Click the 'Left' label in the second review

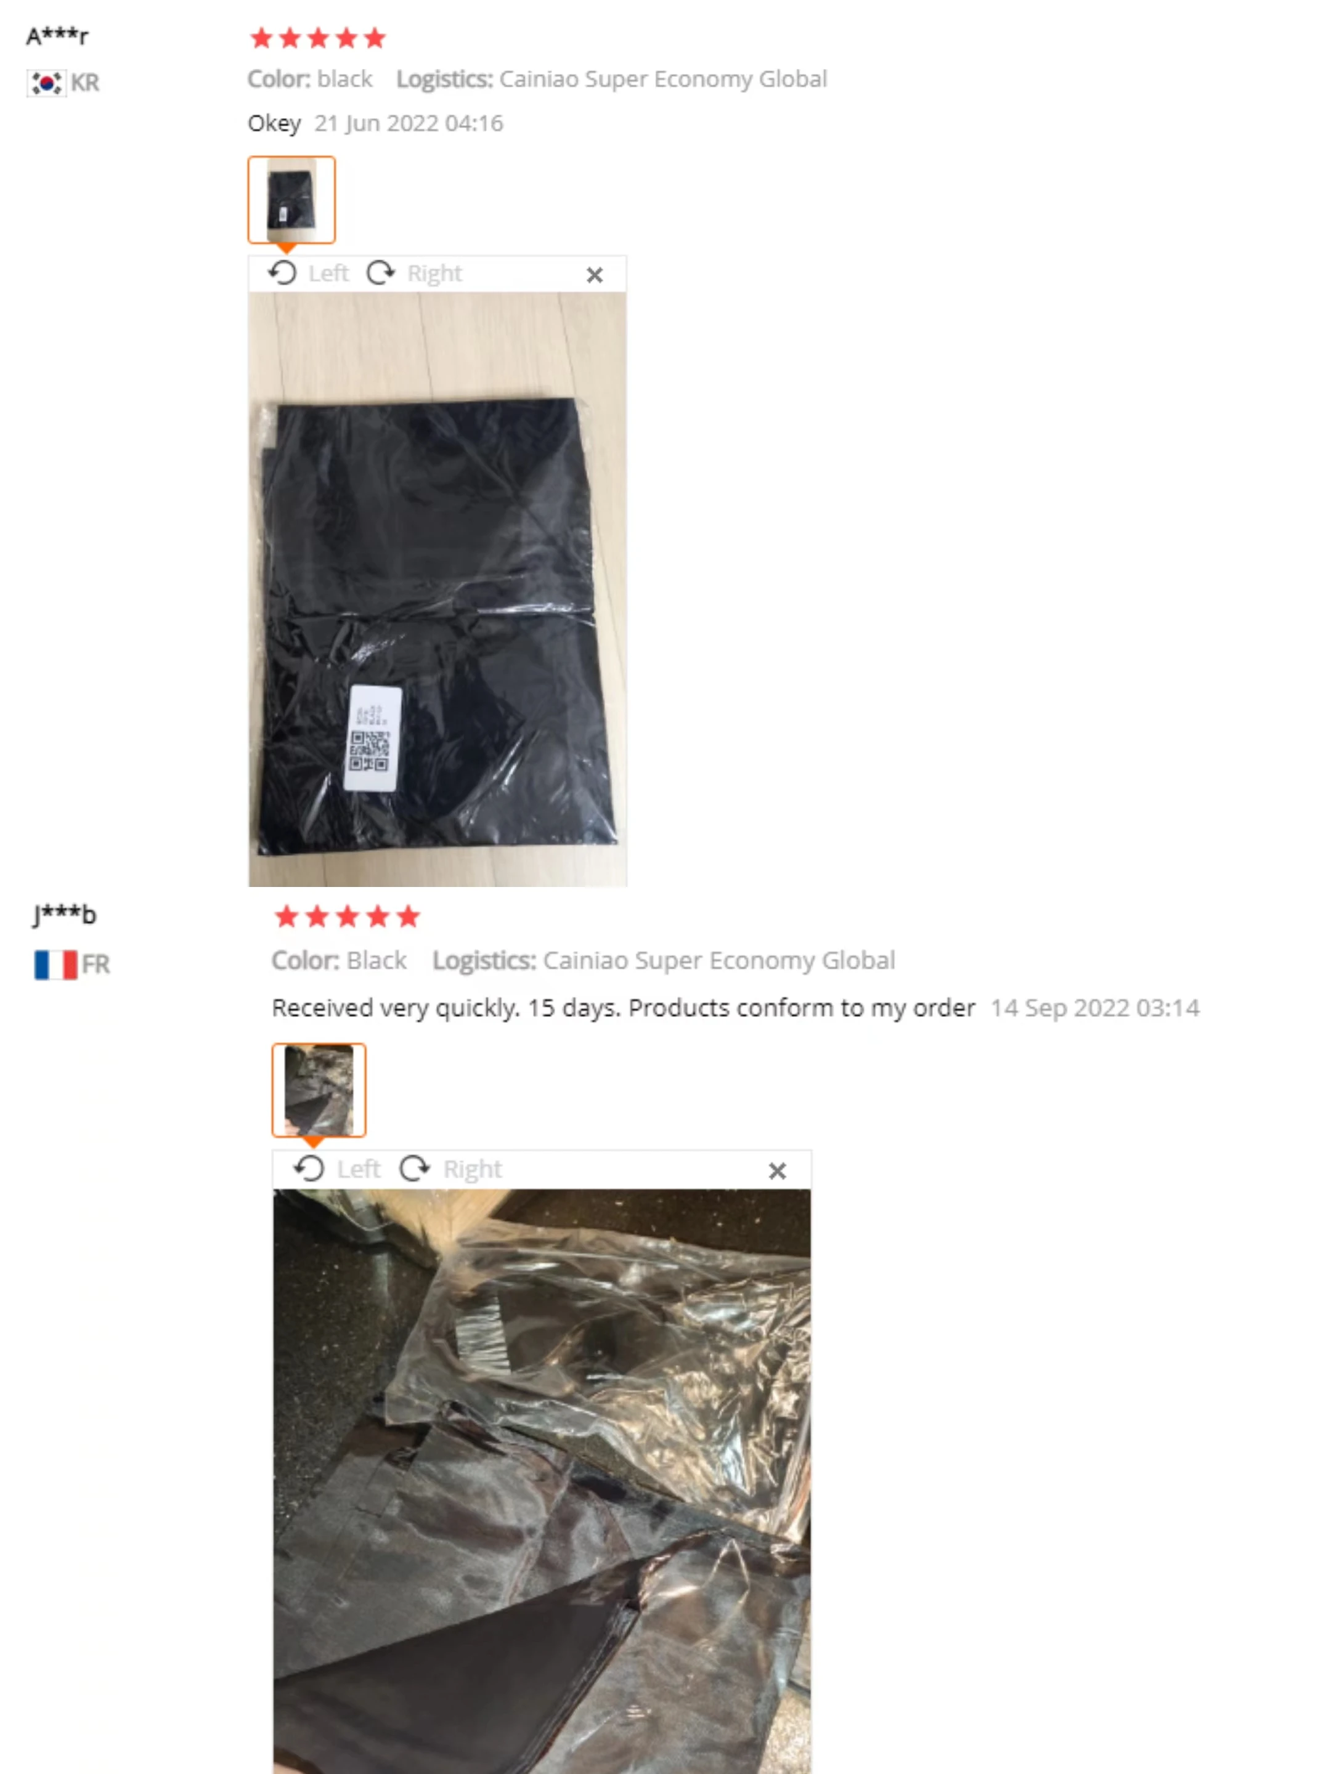359,1168
